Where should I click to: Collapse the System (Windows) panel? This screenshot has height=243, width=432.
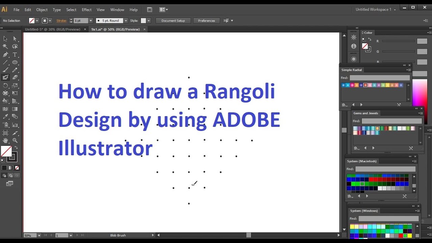413,206
